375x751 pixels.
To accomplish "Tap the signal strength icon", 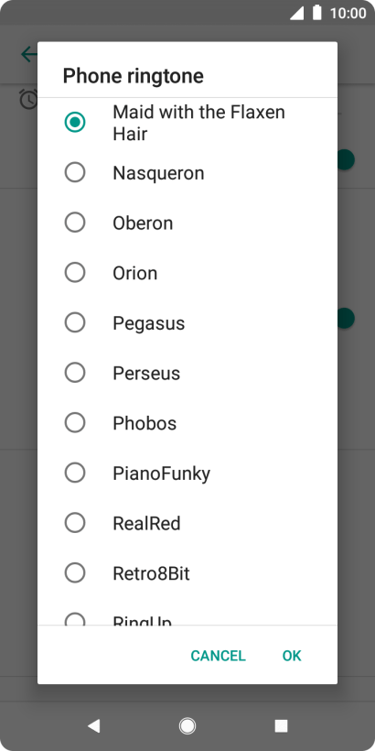I will (296, 13).
